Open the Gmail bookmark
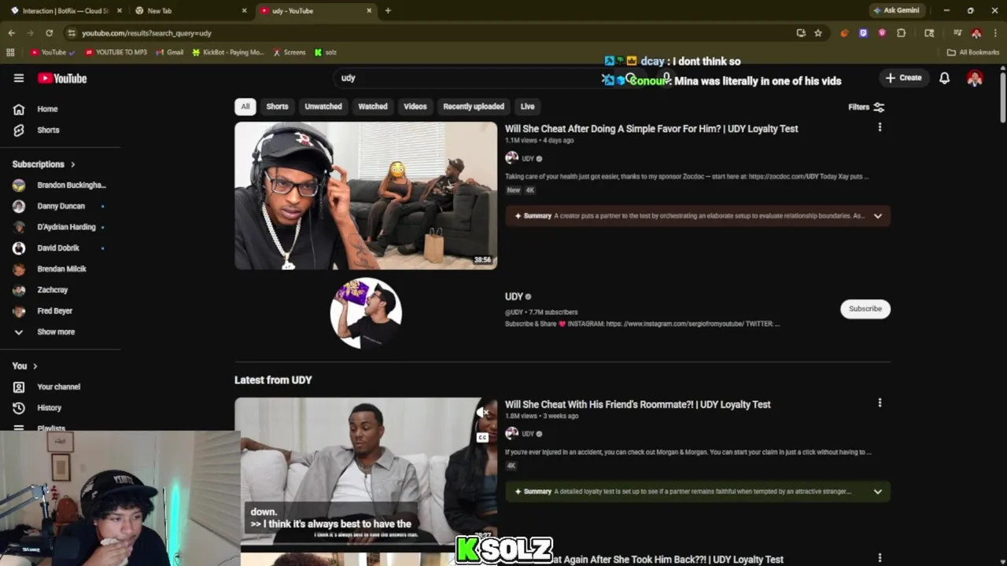Image resolution: width=1007 pixels, height=566 pixels. 169,53
